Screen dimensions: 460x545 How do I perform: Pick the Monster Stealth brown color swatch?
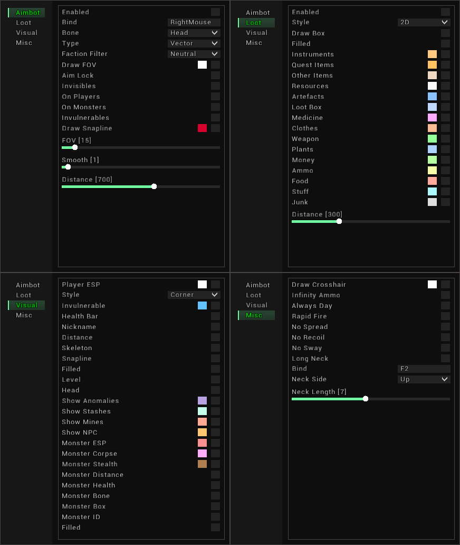click(x=202, y=464)
